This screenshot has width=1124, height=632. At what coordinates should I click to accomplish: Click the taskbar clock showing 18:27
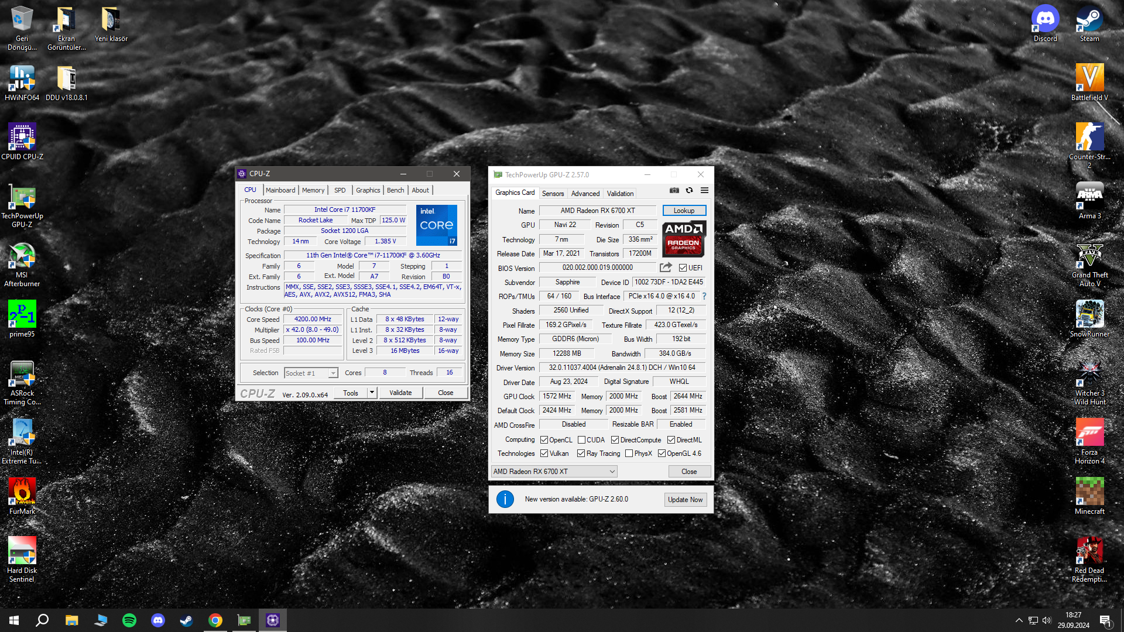[1074, 620]
